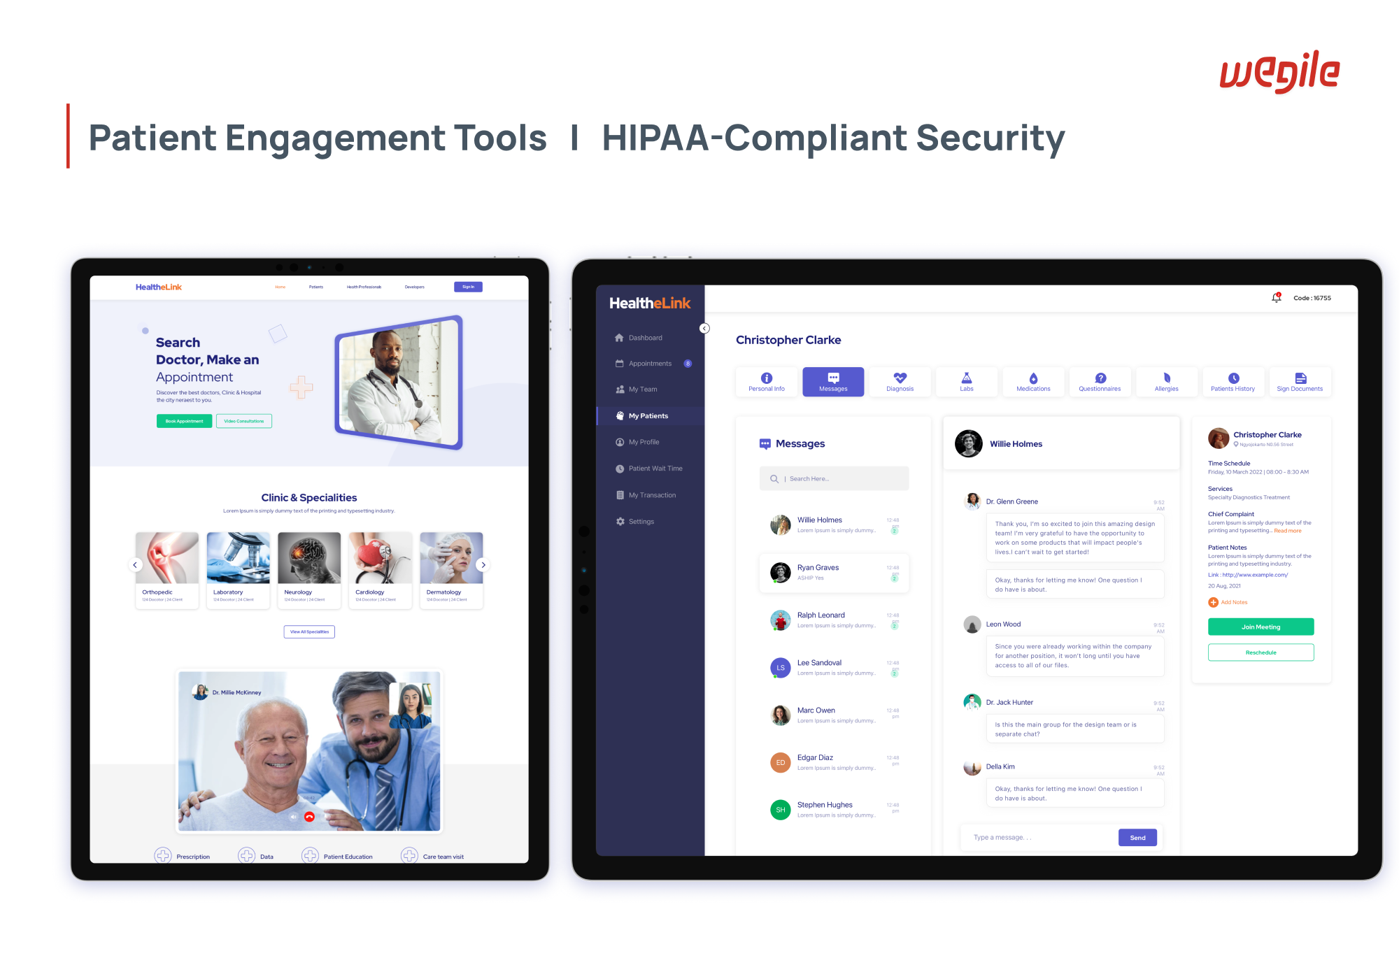1399x979 pixels.
Task: Open the www.example.com link
Action: 1255,575
